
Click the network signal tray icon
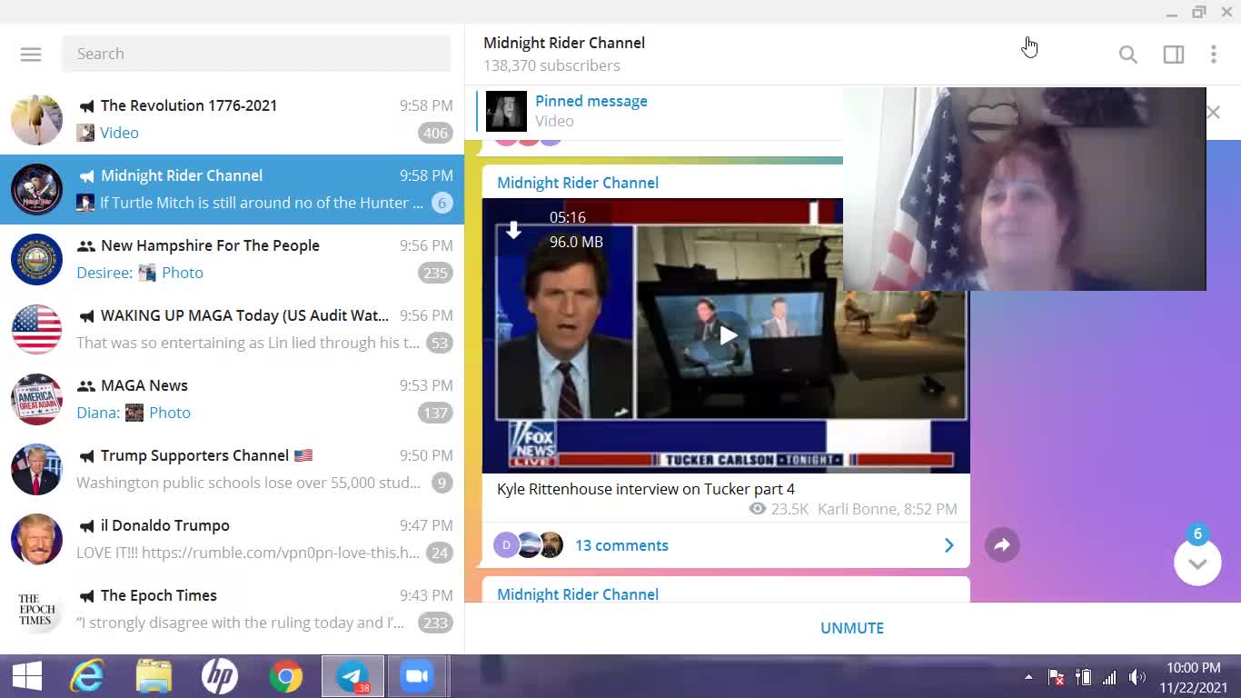[x=1109, y=677]
